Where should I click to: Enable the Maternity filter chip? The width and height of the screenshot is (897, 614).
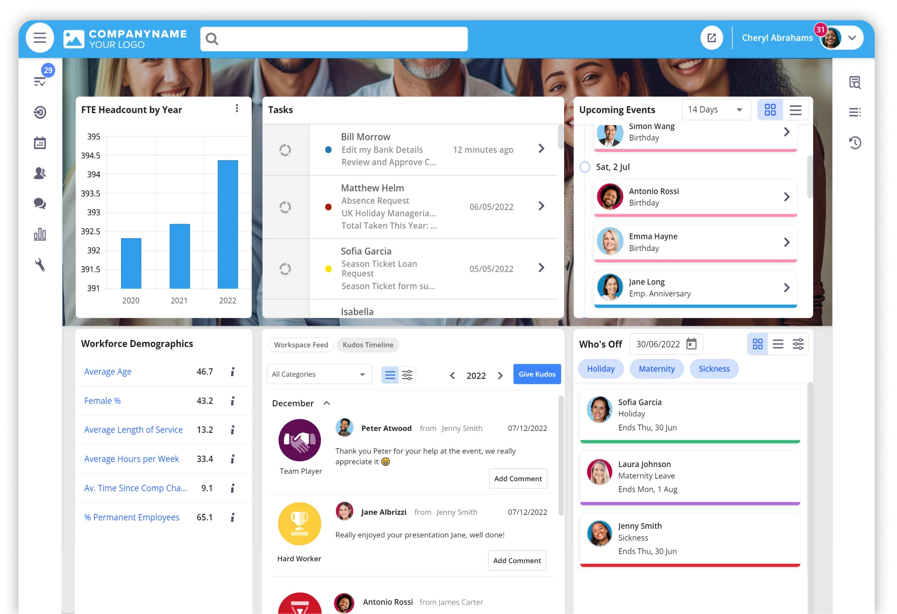pyautogui.click(x=656, y=368)
